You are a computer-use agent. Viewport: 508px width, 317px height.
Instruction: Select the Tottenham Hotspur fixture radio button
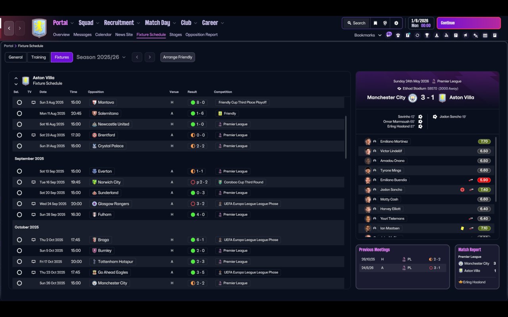click(19, 262)
